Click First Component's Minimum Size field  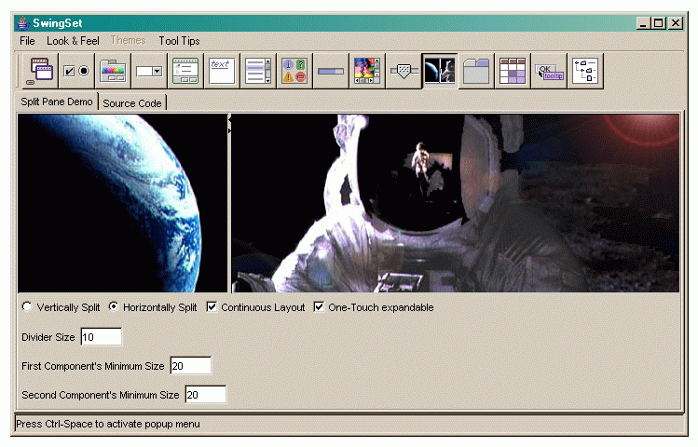[190, 366]
